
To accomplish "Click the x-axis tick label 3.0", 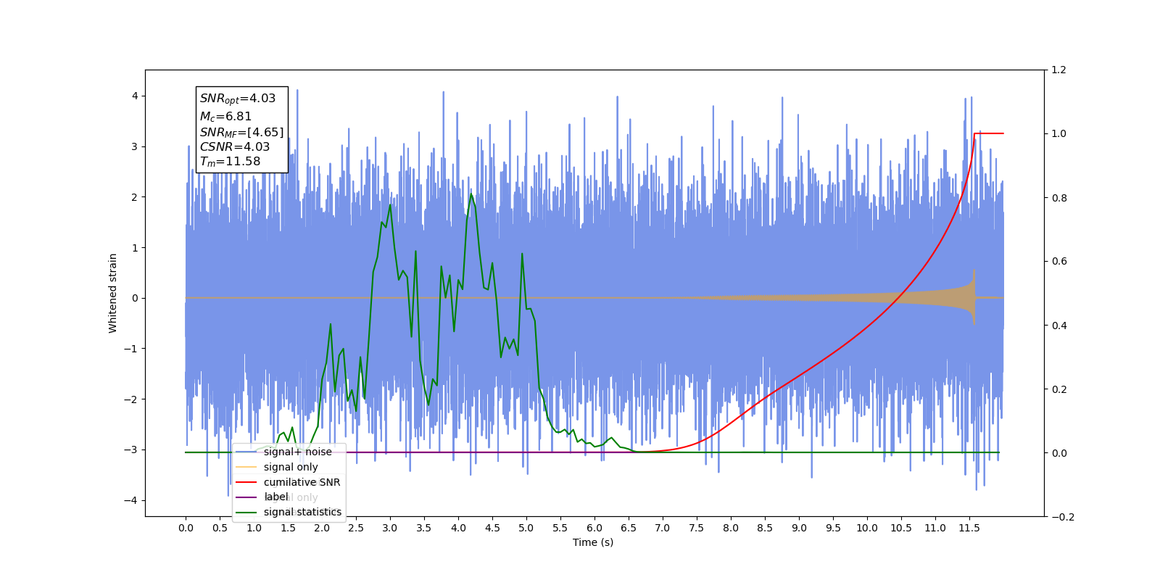I will point(390,528).
